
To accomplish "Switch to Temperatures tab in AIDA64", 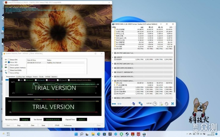I will (11, 77).
